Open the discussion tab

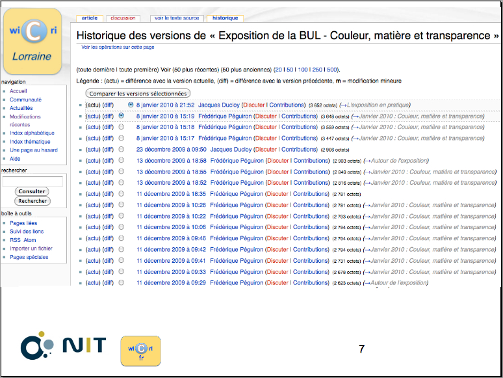coord(123,18)
